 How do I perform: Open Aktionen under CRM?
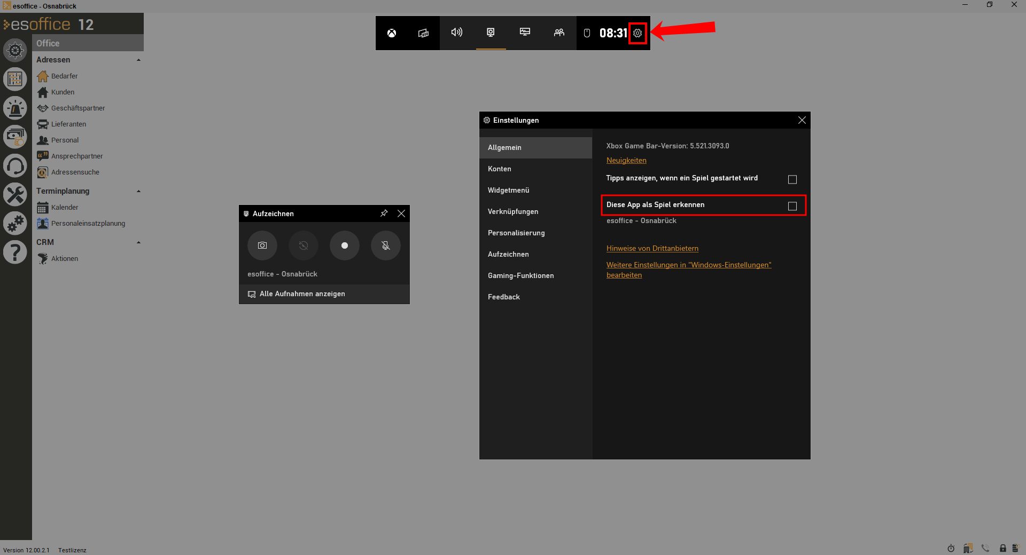[65, 258]
